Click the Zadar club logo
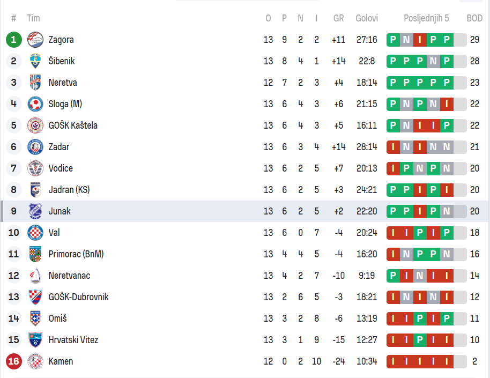This screenshot has height=378, width=490. click(35, 147)
